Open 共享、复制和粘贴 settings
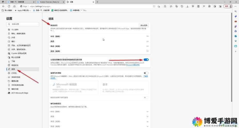The height and width of the screenshot is (128, 239). (x=23, y=49)
